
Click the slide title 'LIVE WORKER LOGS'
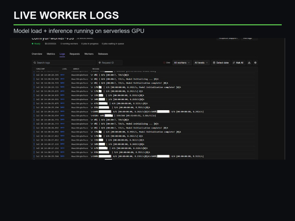pyautogui.click(x=66, y=15)
